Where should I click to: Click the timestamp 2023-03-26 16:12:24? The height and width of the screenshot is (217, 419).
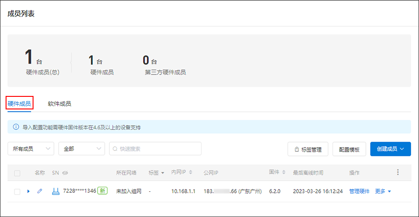318,191
